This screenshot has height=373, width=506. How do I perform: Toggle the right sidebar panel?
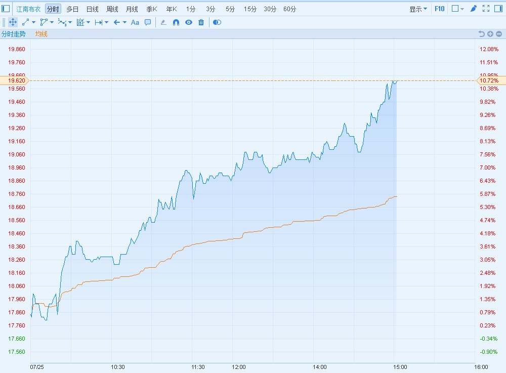(x=499, y=9)
